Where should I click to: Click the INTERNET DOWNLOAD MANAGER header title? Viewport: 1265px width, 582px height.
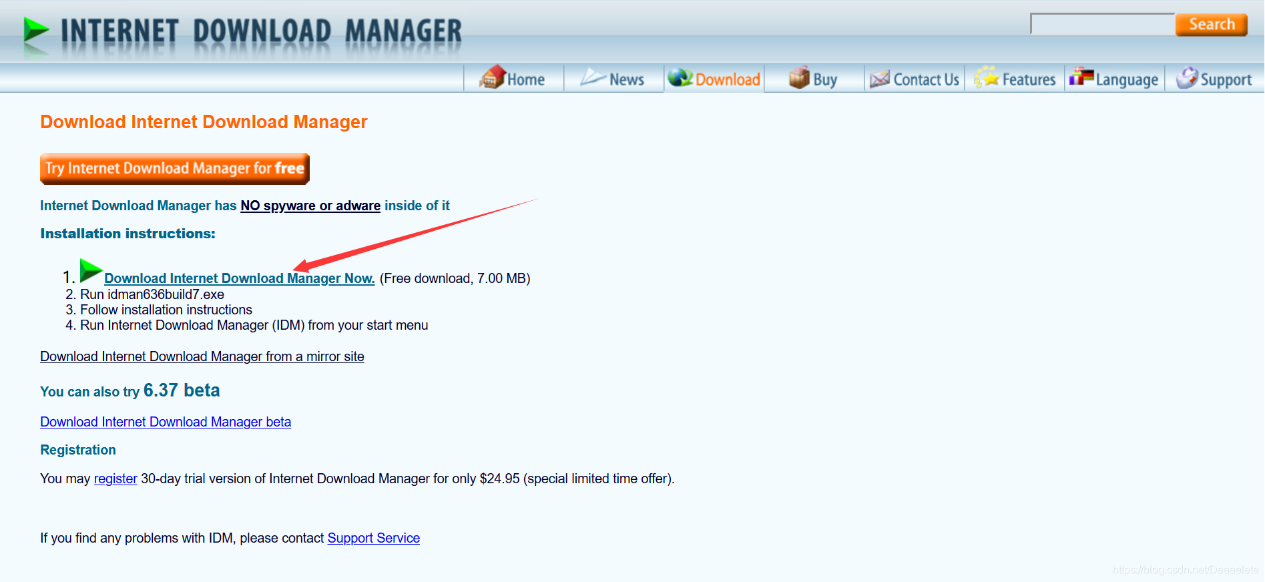point(261,31)
